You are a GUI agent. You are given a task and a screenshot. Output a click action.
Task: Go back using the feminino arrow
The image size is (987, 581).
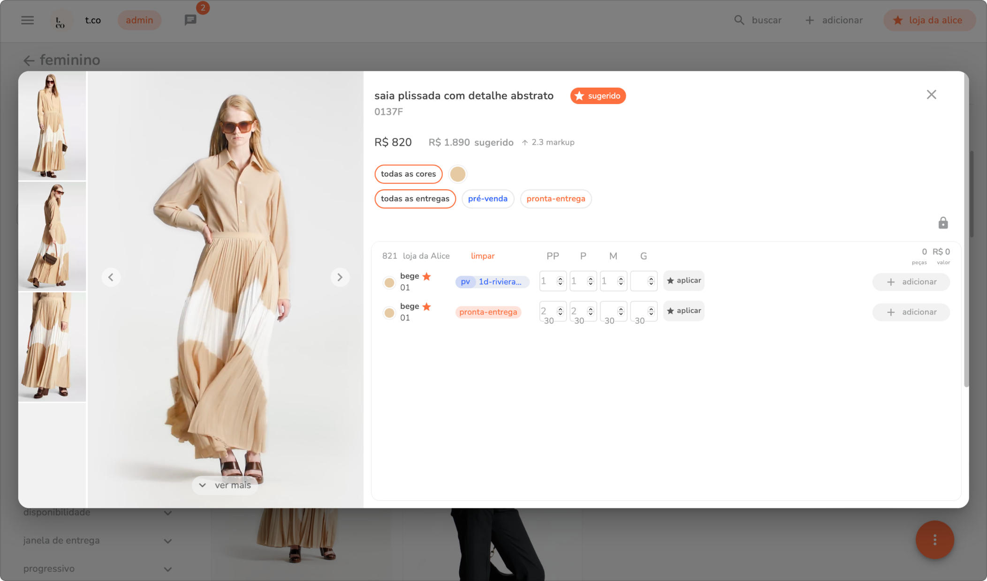pos(29,60)
